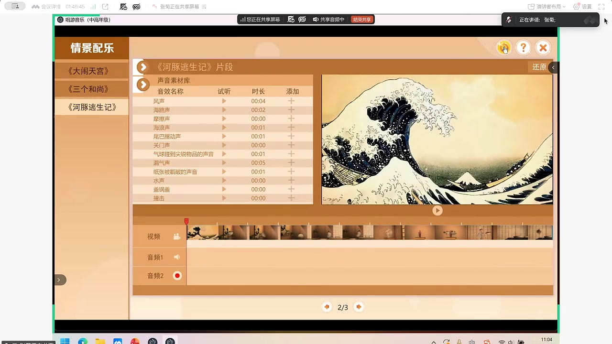Viewport: 612px width, 344px height.
Task: Toggle the eye icon in sharing toolbar
Action: (302, 20)
